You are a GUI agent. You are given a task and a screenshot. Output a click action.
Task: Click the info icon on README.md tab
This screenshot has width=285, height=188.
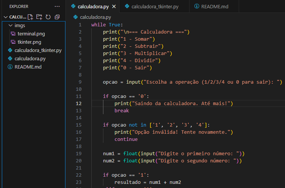point(197,6)
